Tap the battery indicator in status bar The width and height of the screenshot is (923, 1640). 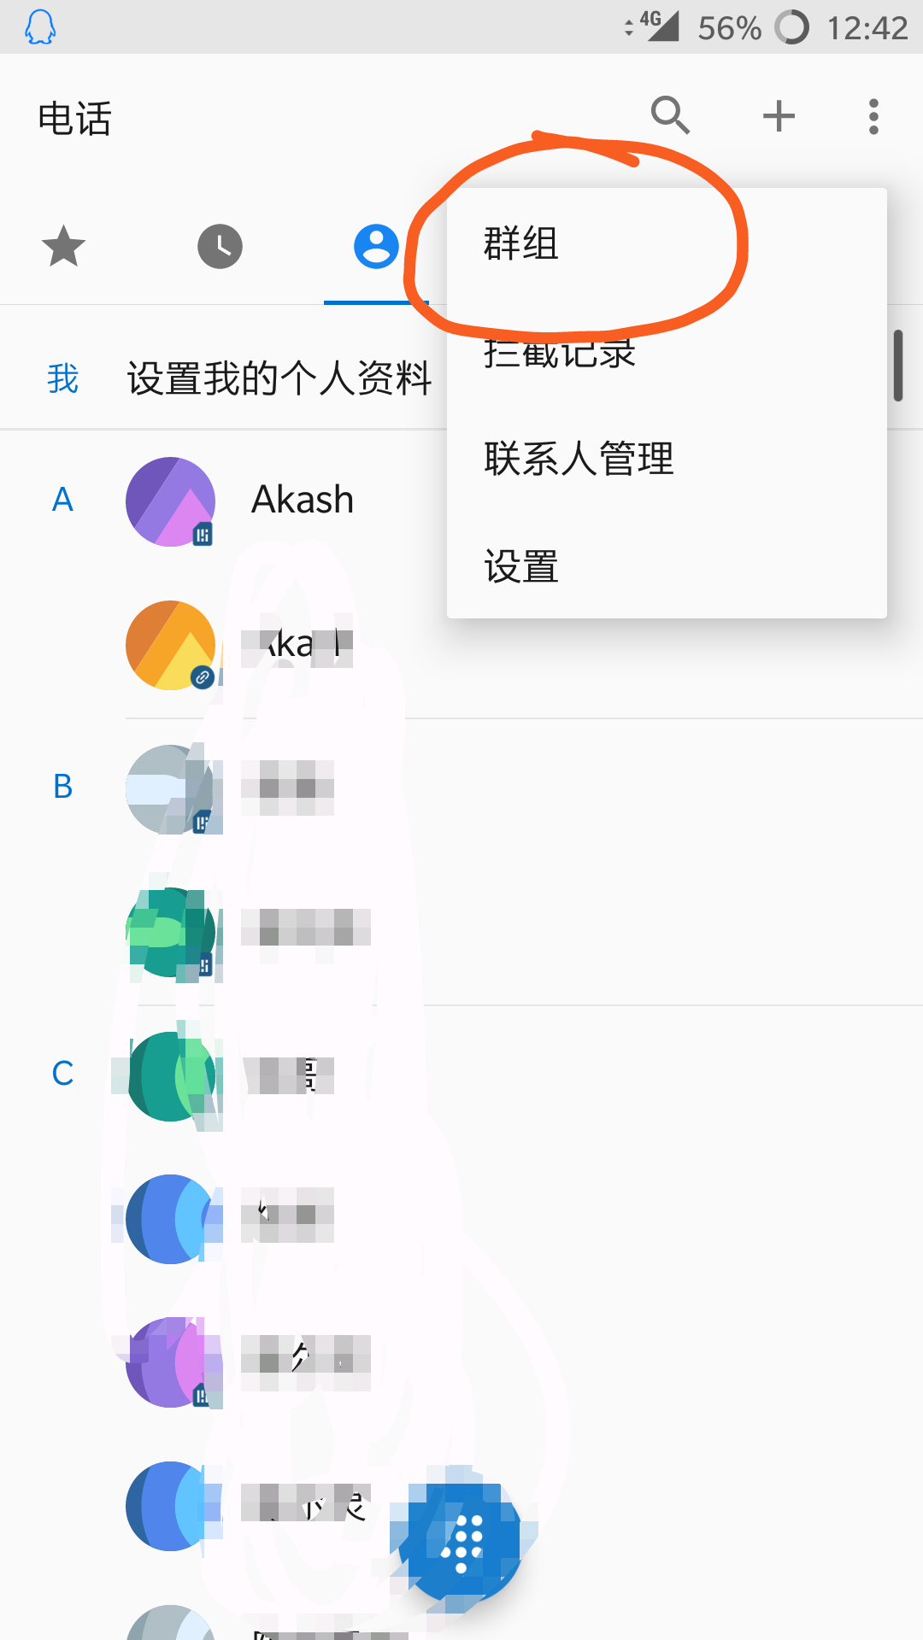click(791, 27)
